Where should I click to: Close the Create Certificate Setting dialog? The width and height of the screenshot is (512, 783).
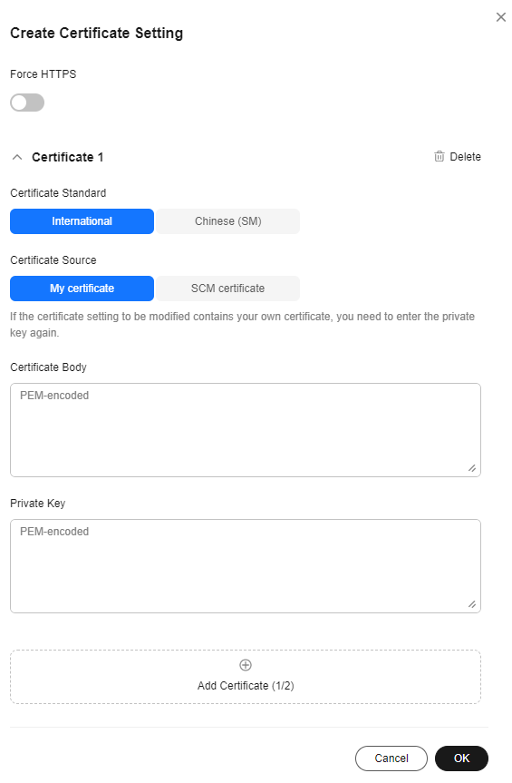point(500,17)
